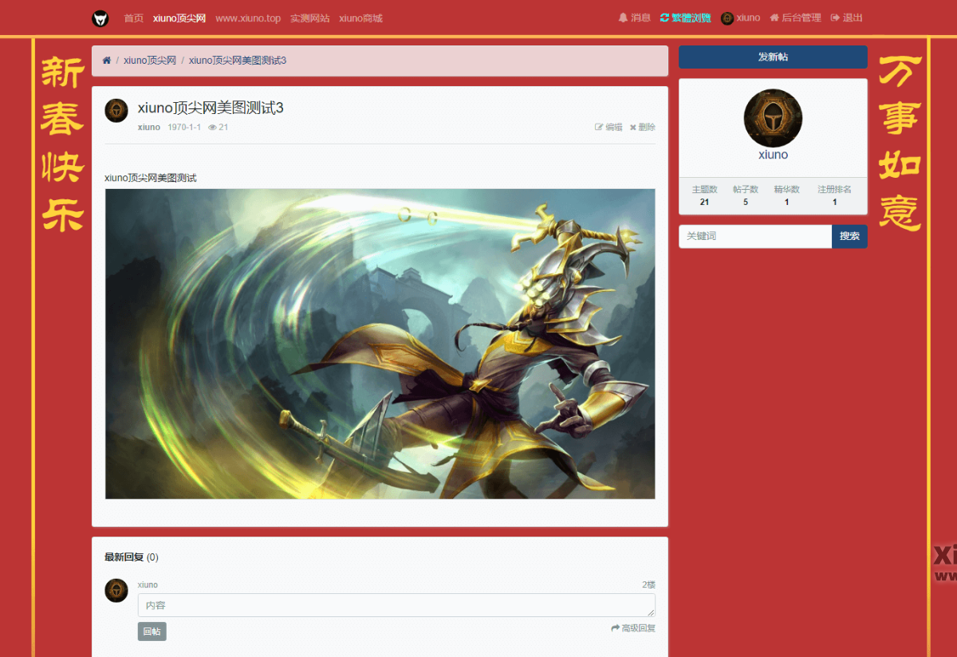Screen dimensions: 957x657
Task: Click the site logo in the navbar
Action: tap(100, 18)
